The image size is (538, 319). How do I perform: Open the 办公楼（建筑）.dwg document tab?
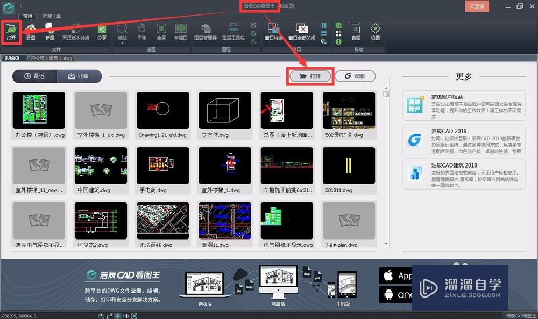tap(51, 57)
